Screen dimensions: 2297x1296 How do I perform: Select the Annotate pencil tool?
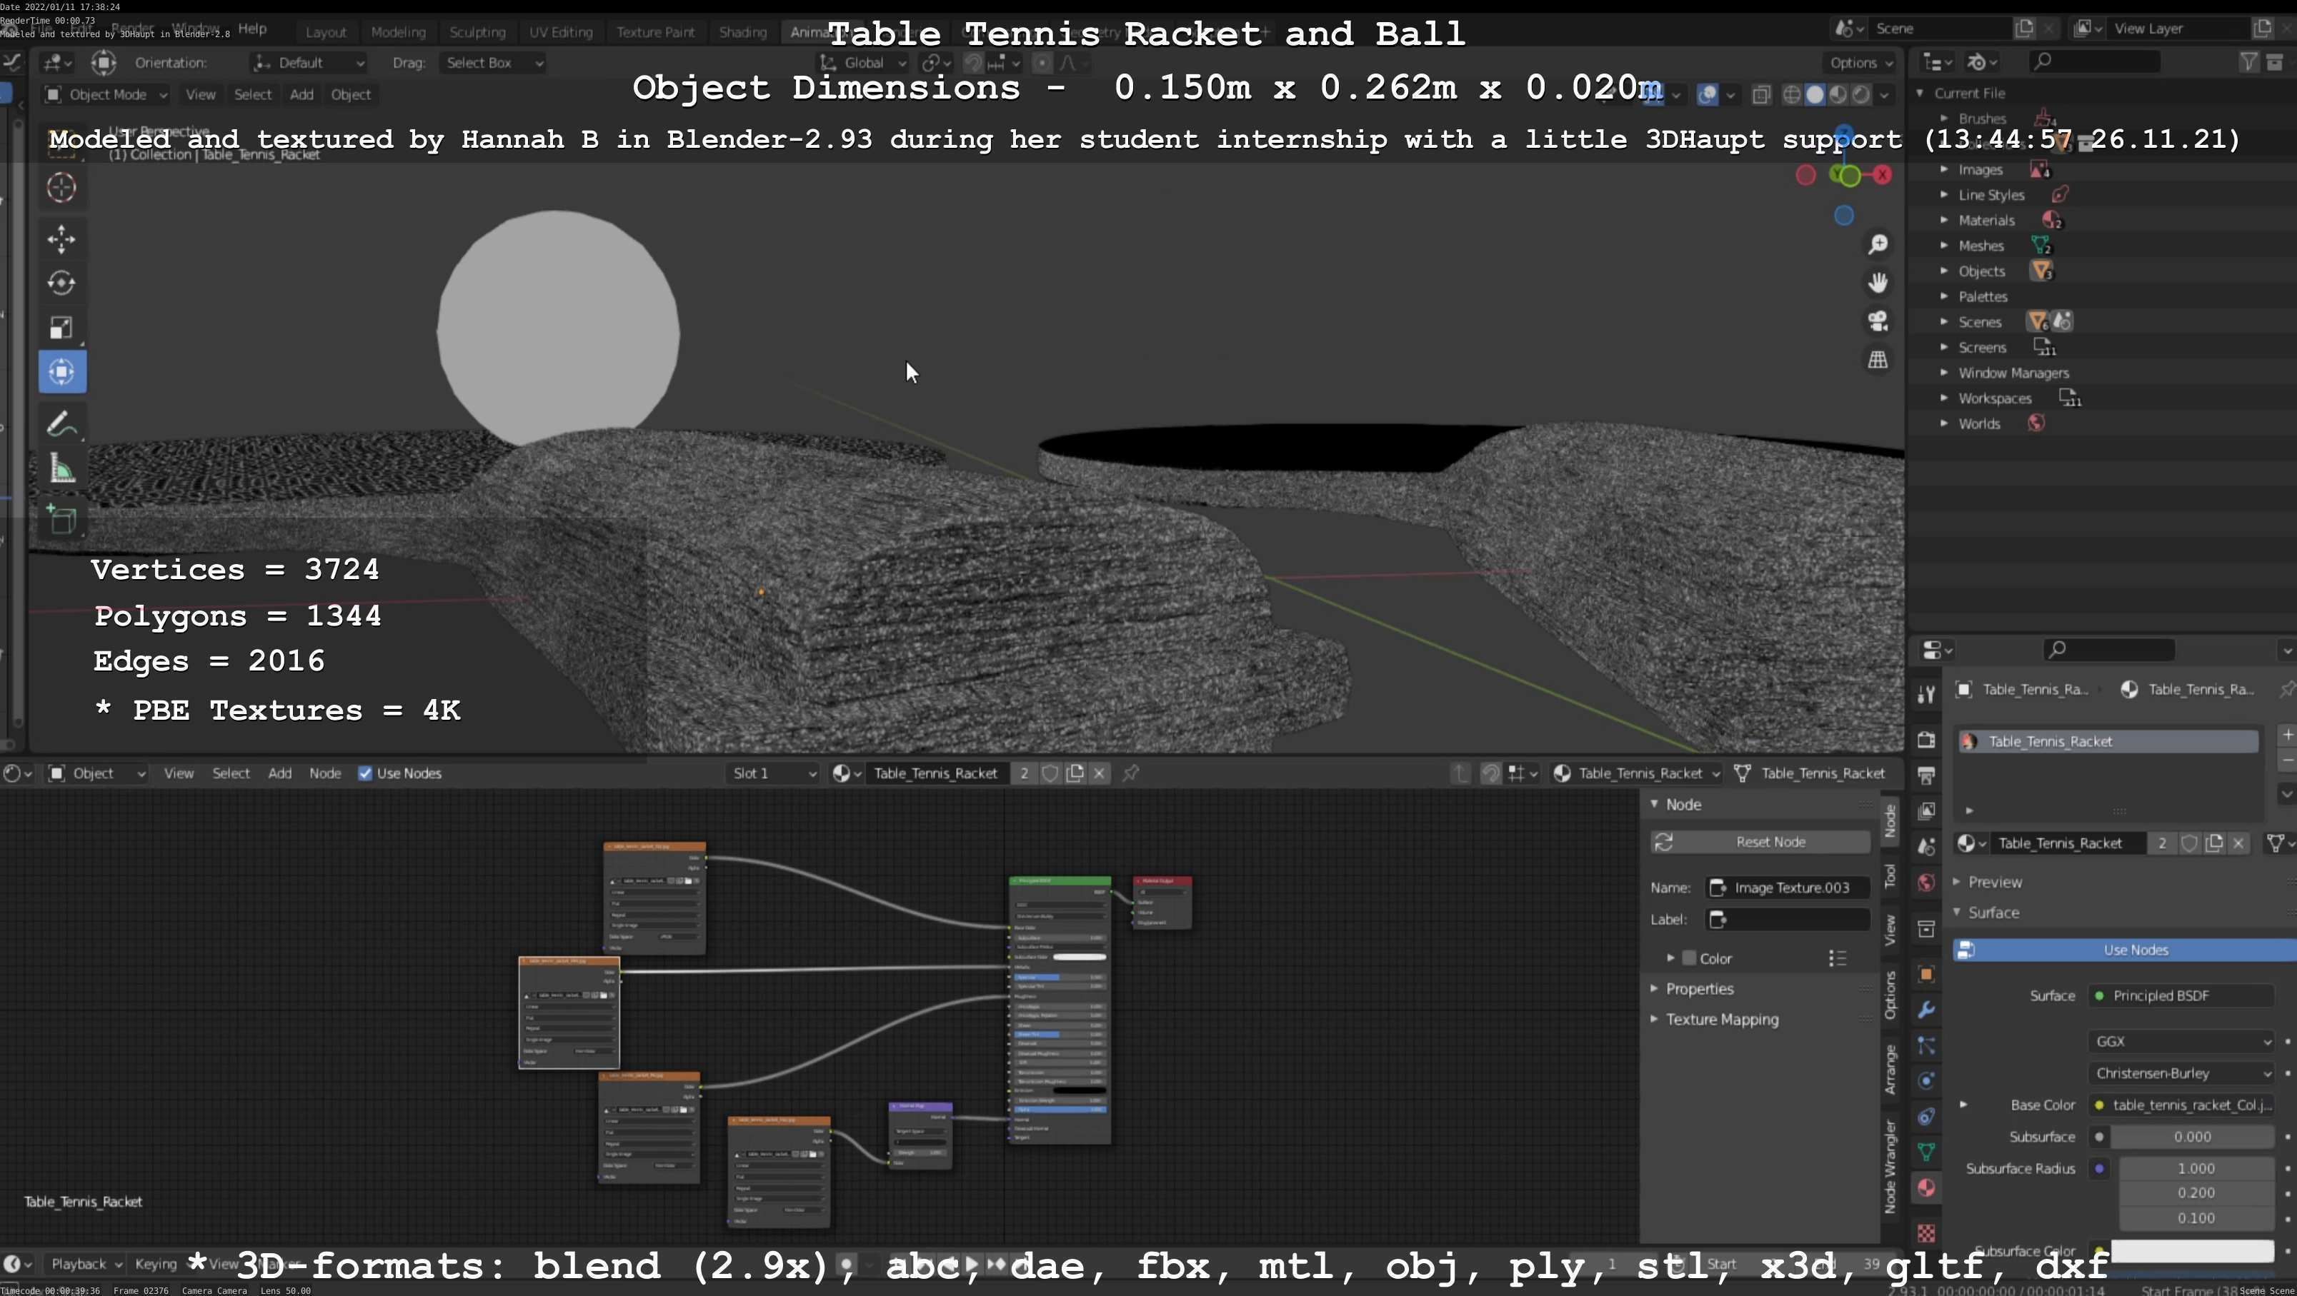[x=61, y=423]
